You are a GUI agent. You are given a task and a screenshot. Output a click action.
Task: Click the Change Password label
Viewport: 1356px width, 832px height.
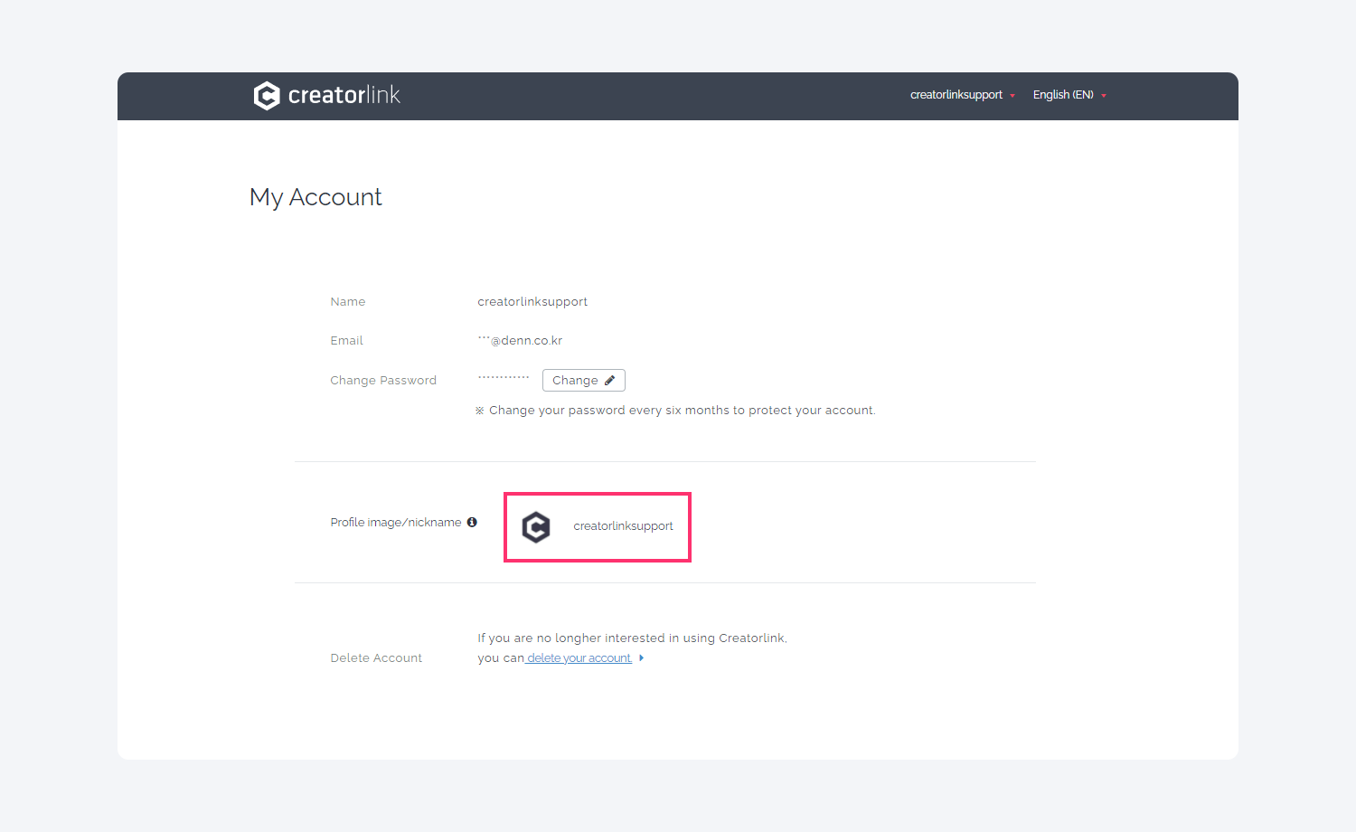383,381
